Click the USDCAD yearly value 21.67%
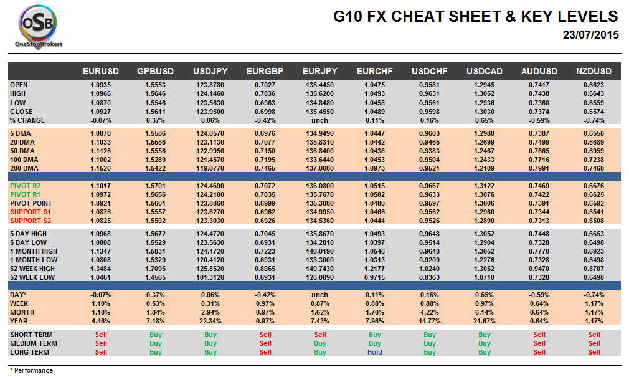 [x=485, y=321]
